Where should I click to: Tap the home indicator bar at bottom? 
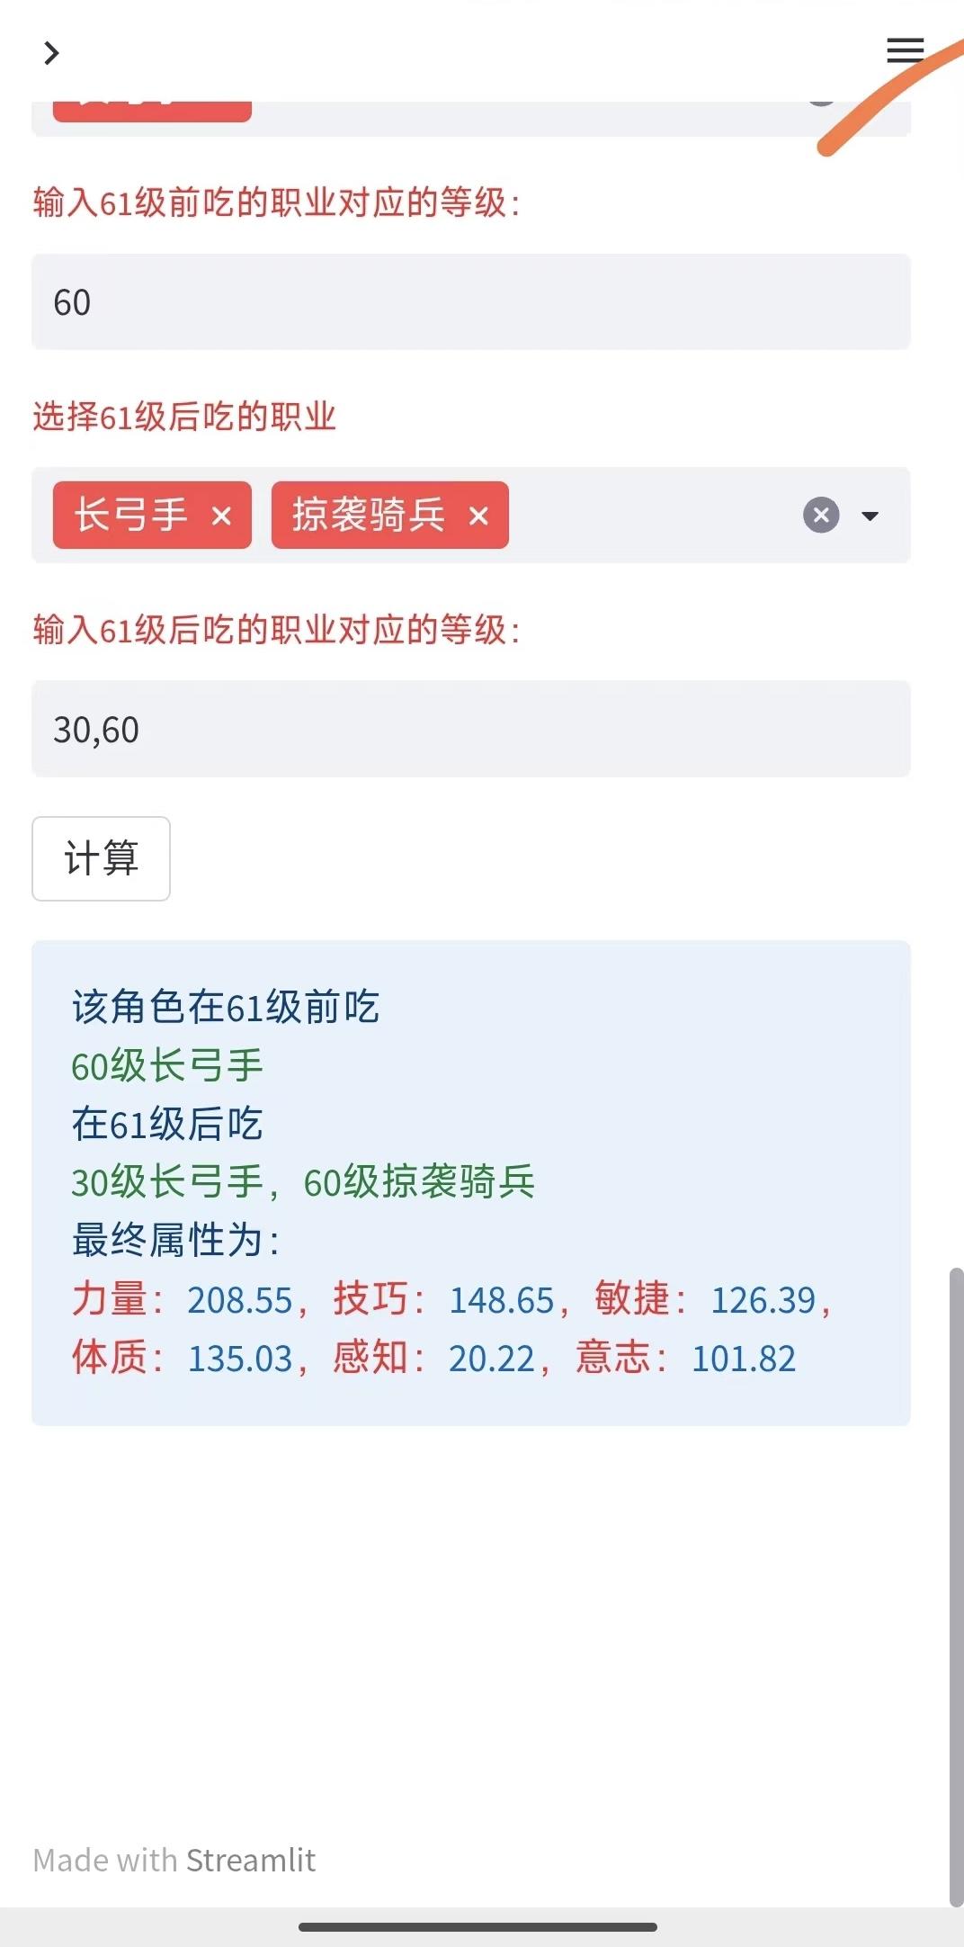[x=478, y=1926]
